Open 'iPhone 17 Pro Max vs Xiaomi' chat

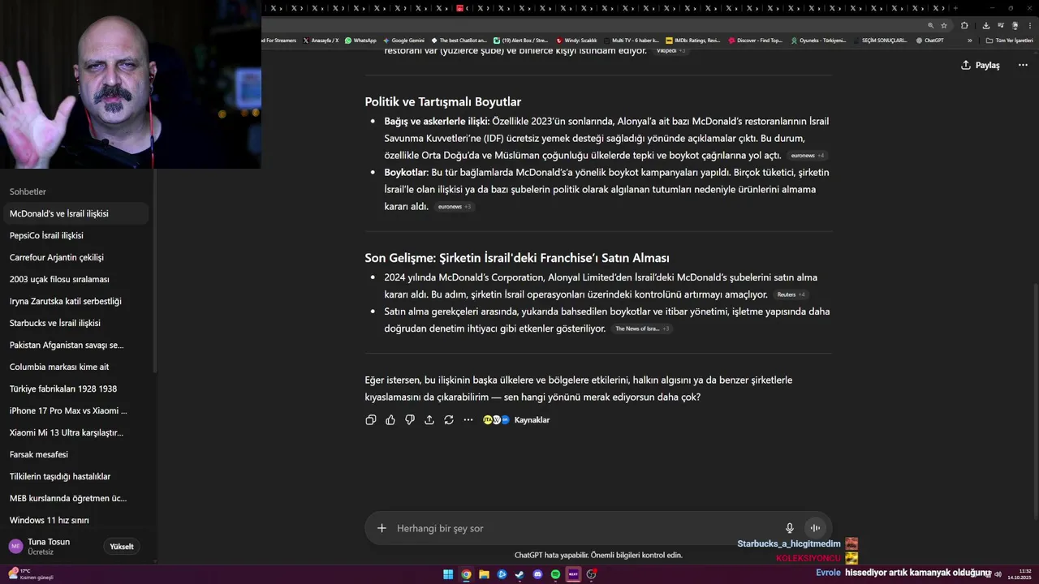pyautogui.click(x=75, y=410)
